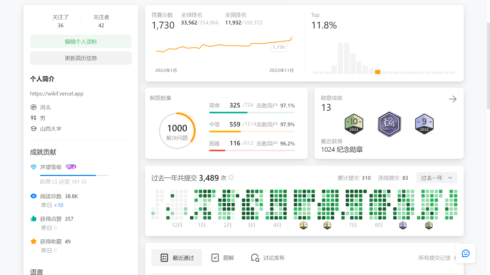490x275 pixels.
Task: Click the September 2022 badge under calendar
Action: (x=403, y=225)
